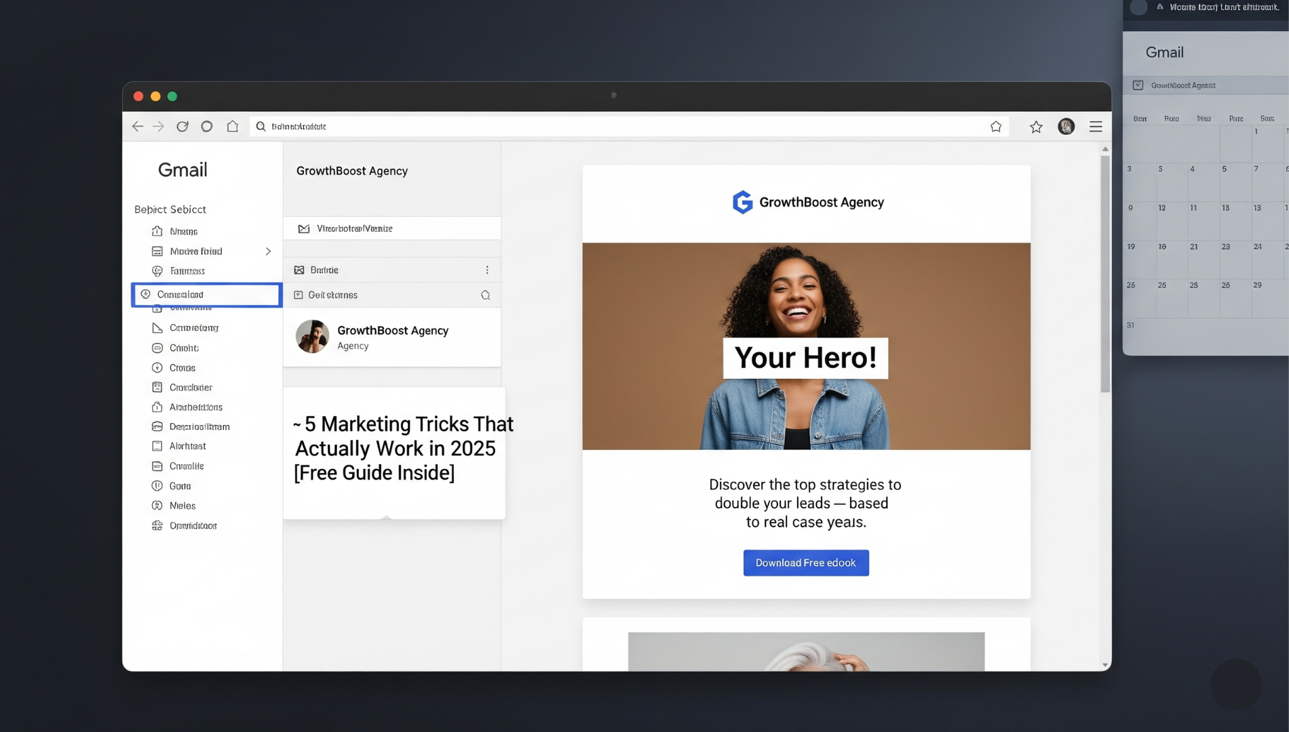
Task: Open the Nineine sidebar item
Action: [183, 231]
